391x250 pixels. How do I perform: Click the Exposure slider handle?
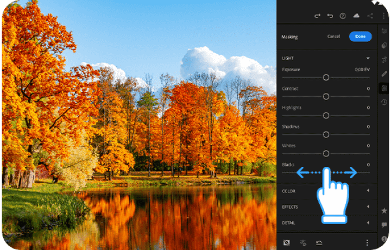[x=326, y=78]
